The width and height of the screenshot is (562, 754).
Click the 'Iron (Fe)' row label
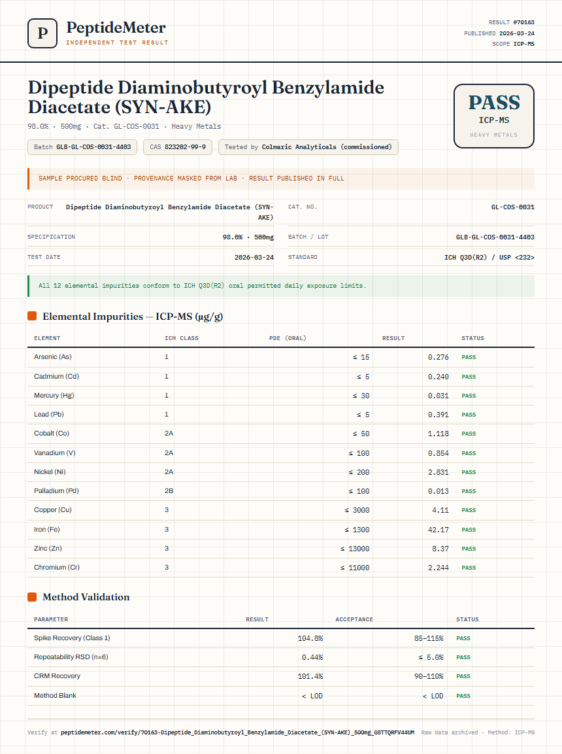click(47, 530)
